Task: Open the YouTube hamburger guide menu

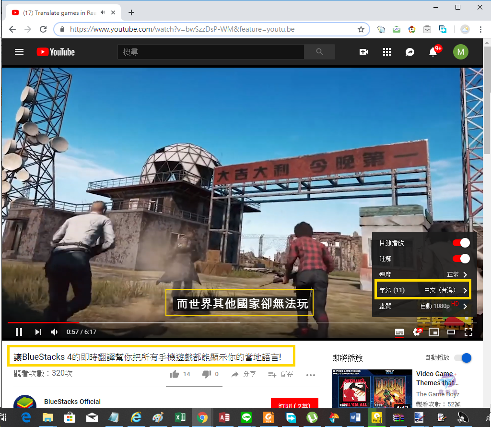Action: pos(19,52)
